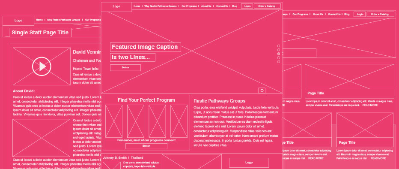
Task: Open Why Rustic Pathways Groups in left window nav
Action: tap(64, 20)
